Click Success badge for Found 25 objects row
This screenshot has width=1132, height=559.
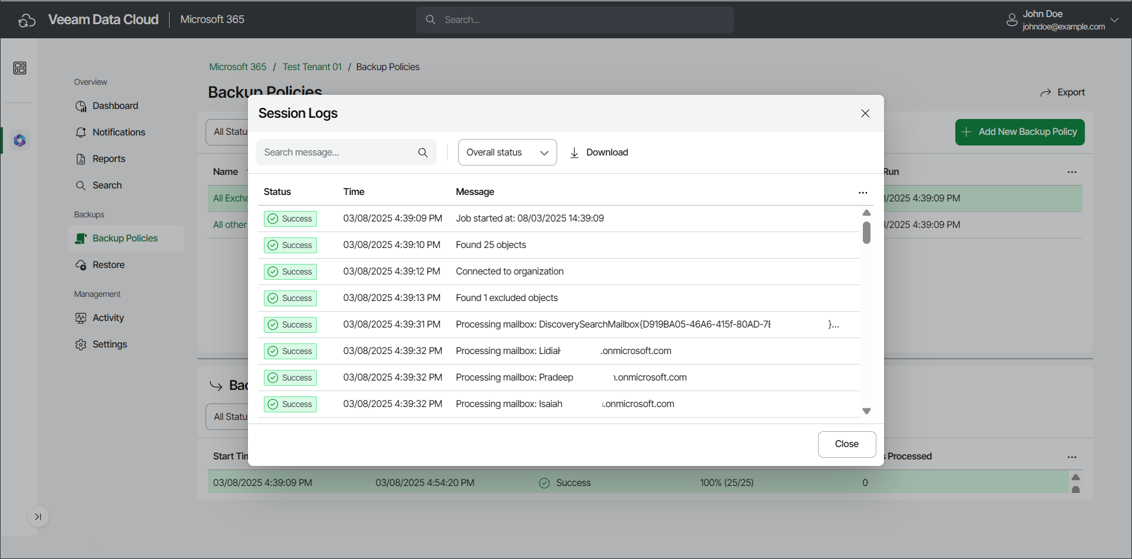(290, 246)
